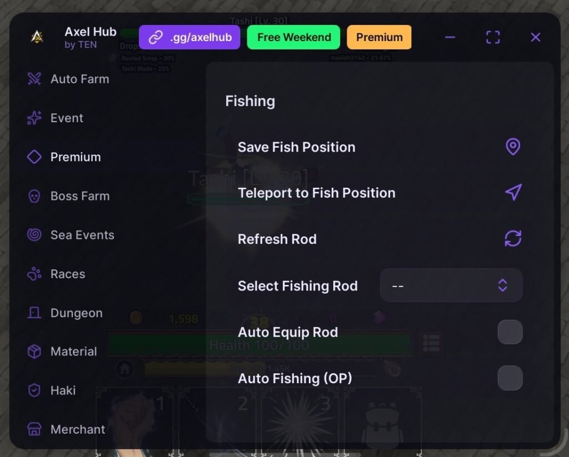Click the crossed swords Auto Farm icon
Screen dimensions: 569x457
point(34,79)
